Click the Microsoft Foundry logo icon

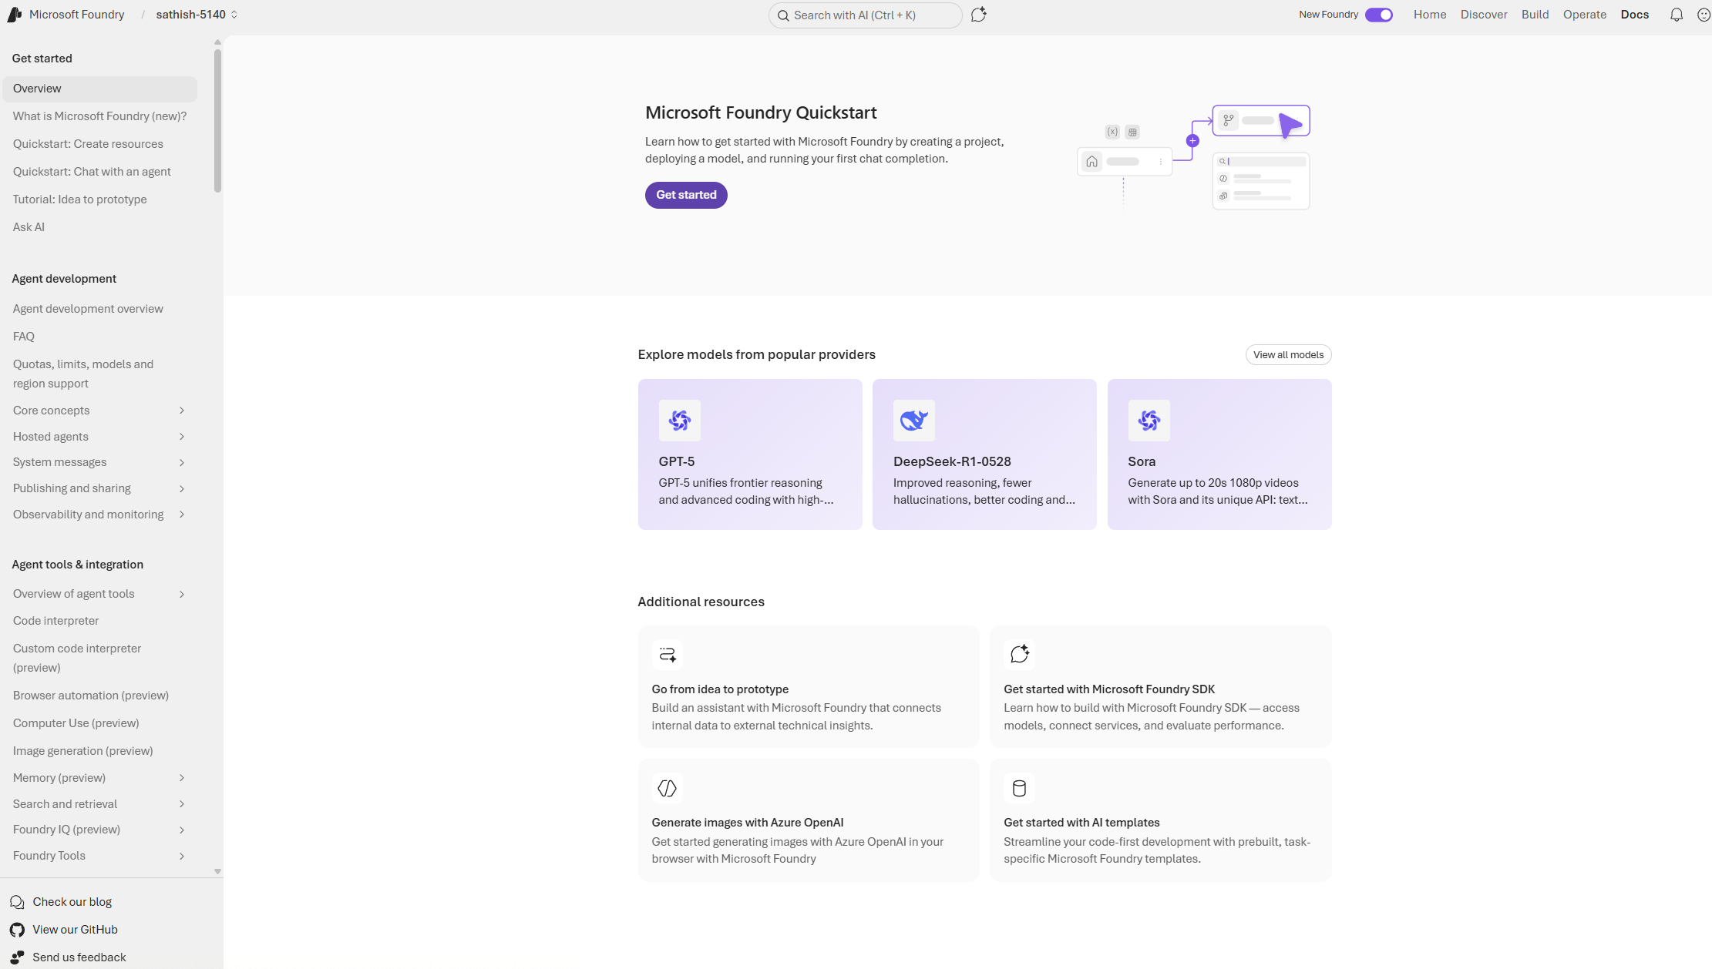click(x=15, y=15)
